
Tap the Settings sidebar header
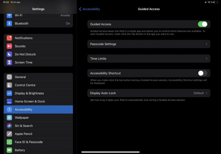click(x=38, y=9)
